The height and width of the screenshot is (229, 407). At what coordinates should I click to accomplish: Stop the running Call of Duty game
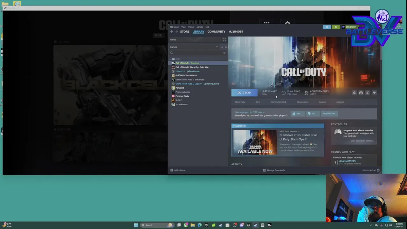[x=244, y=93]
